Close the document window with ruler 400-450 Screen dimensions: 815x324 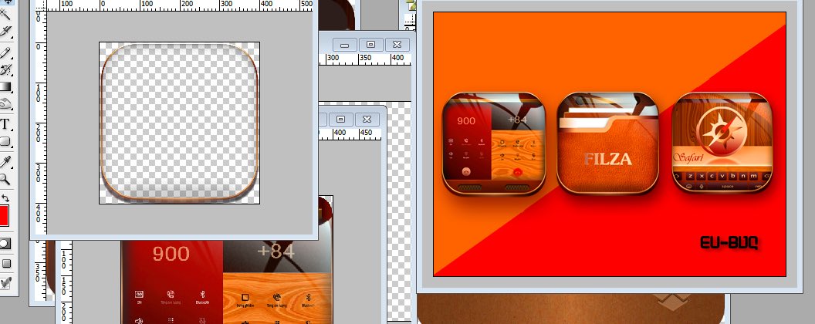point(367,119)
